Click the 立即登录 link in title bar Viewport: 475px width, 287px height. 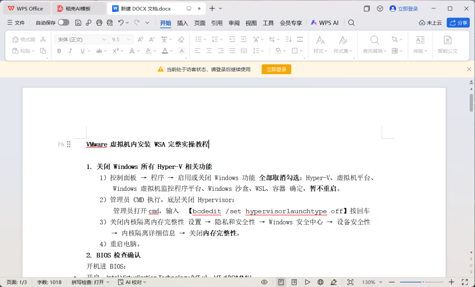404,8
